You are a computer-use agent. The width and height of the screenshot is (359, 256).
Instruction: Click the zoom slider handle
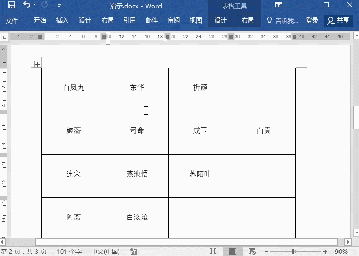tap(293, 252)
